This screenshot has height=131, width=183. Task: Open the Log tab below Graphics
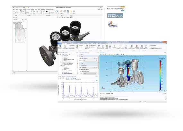click(112, 94)
